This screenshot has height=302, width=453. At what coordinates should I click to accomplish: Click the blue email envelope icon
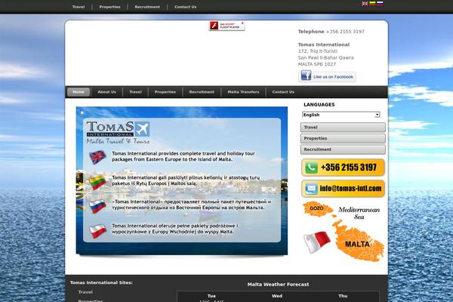pos(311,189)
